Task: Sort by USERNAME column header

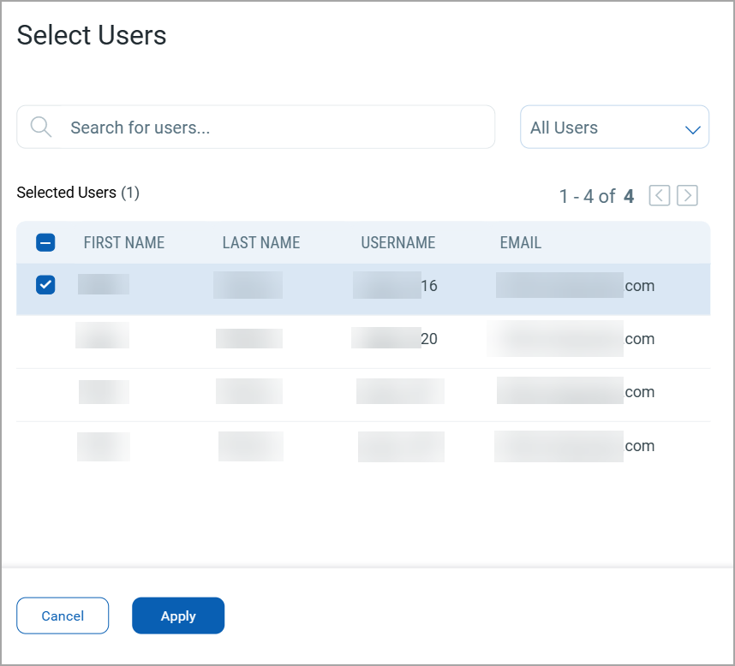Action: 398,243
